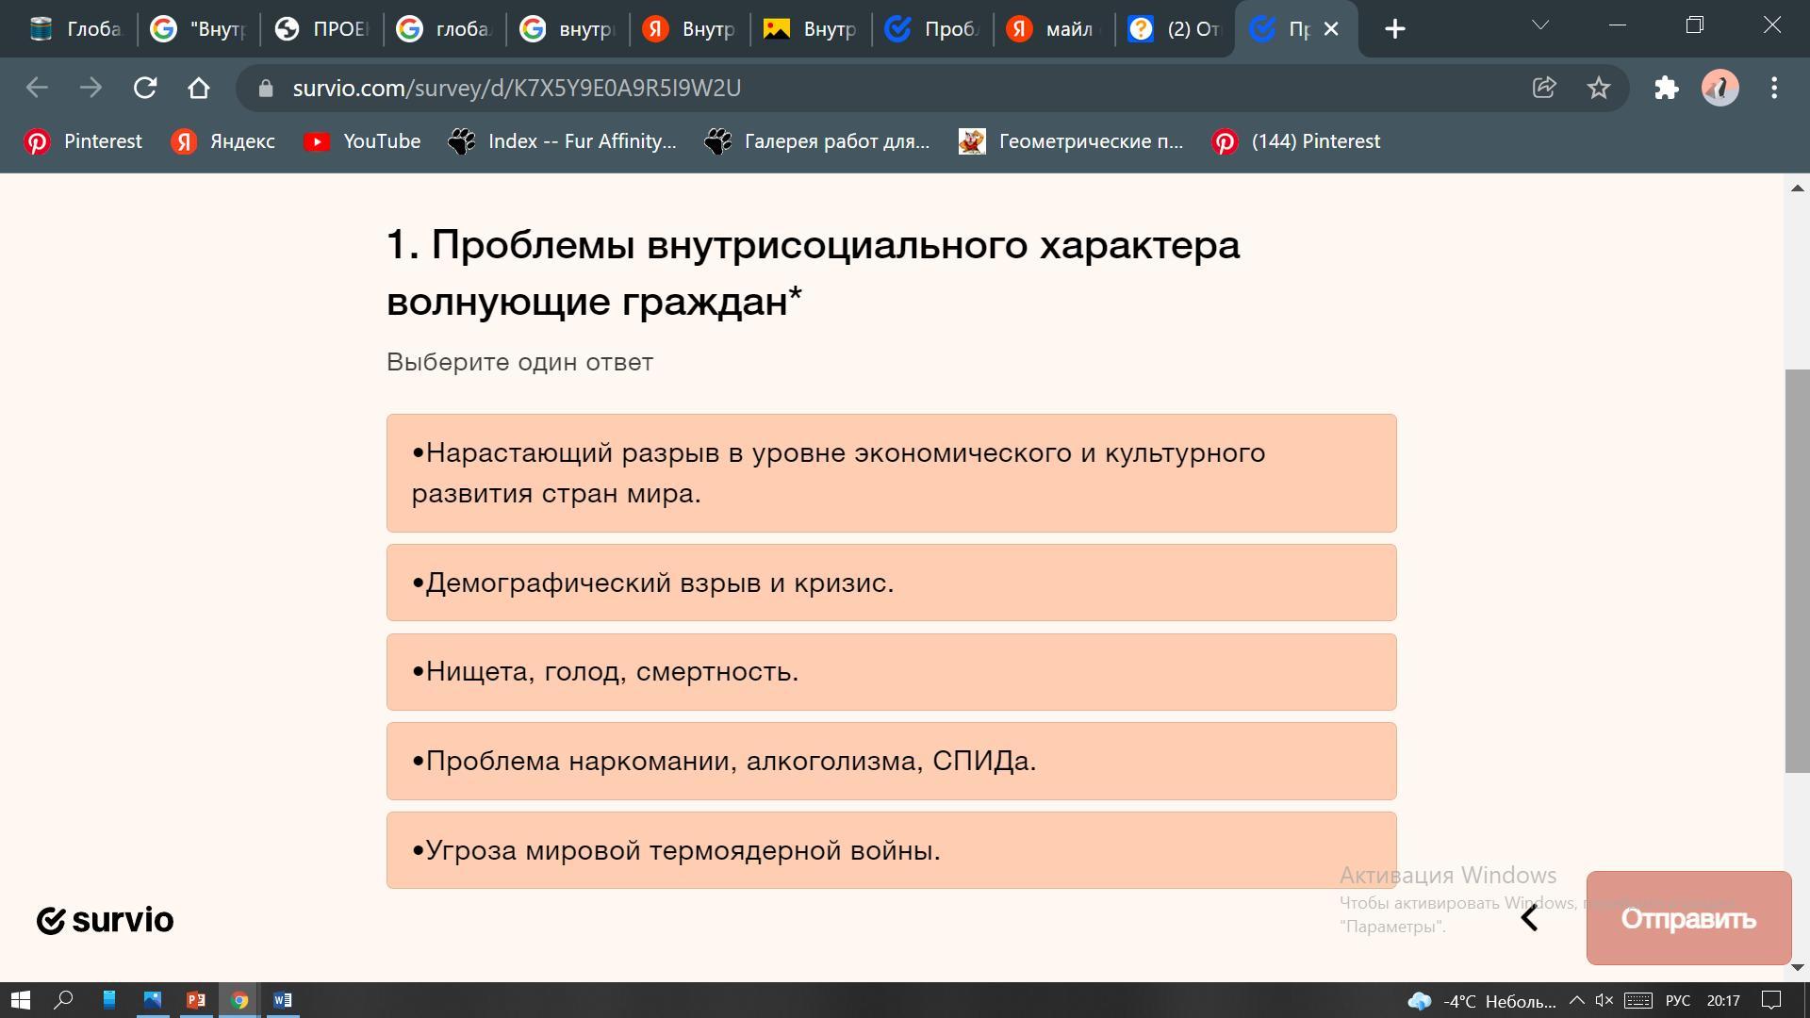
Task: Click the page vertical scrollbar
Action: [1797, 570]
